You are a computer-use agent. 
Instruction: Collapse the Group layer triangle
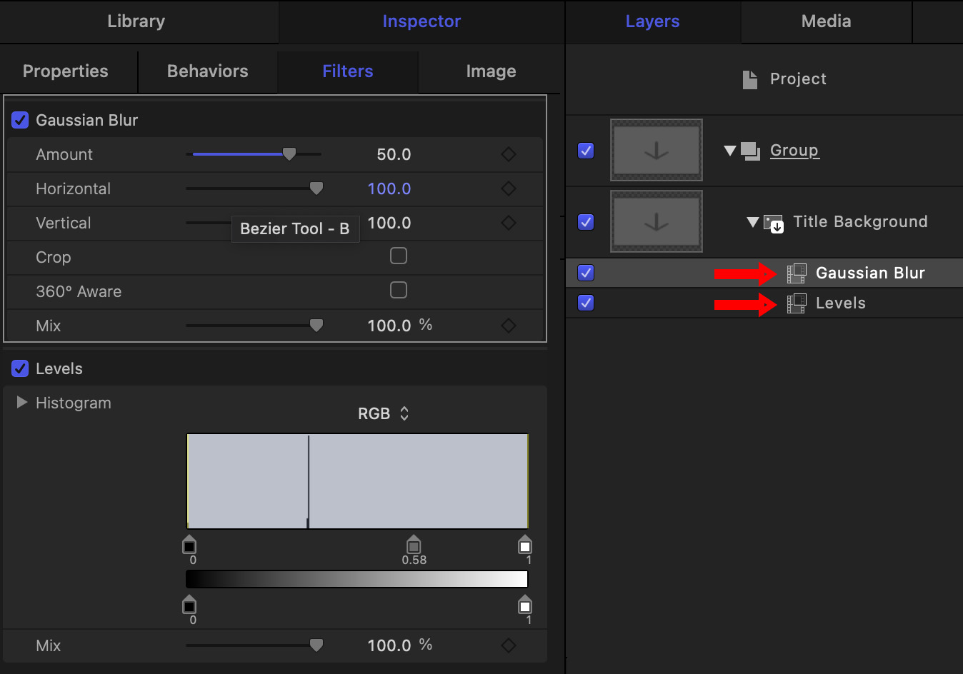pos(729,151)
